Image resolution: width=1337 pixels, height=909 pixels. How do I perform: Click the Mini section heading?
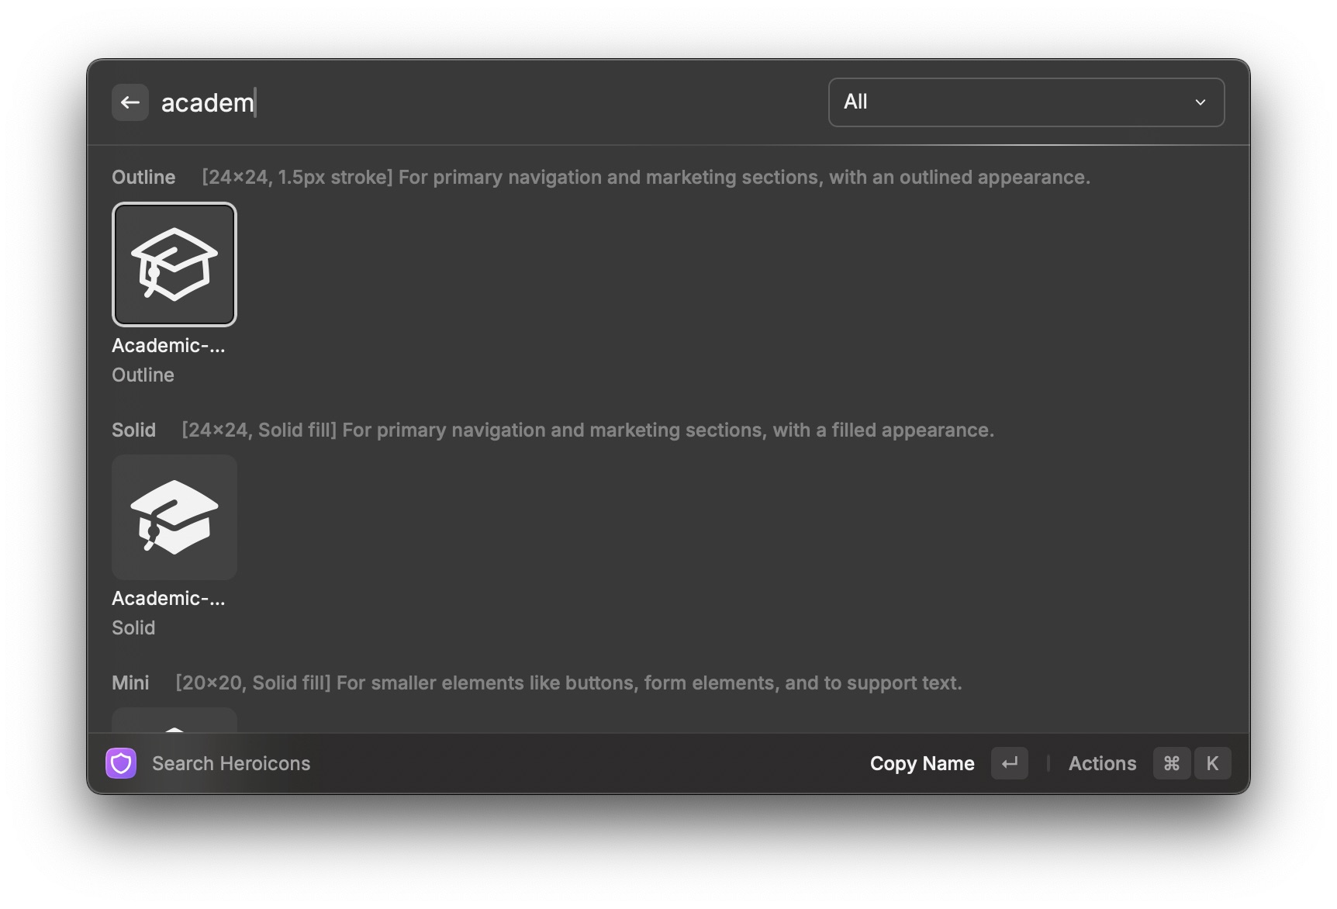(130, 683)
